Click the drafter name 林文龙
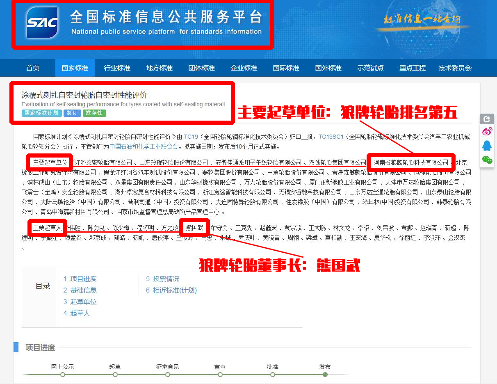 342,228
